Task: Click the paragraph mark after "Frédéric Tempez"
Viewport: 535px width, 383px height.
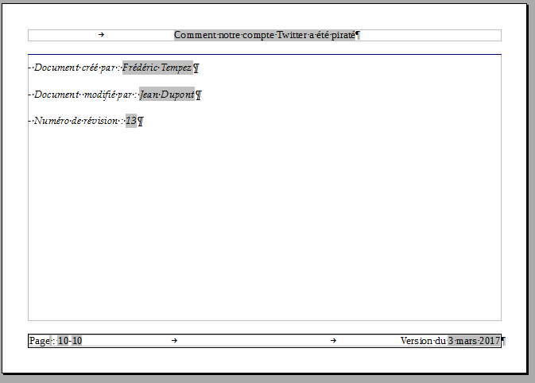Action: click(x=196, y=68)
